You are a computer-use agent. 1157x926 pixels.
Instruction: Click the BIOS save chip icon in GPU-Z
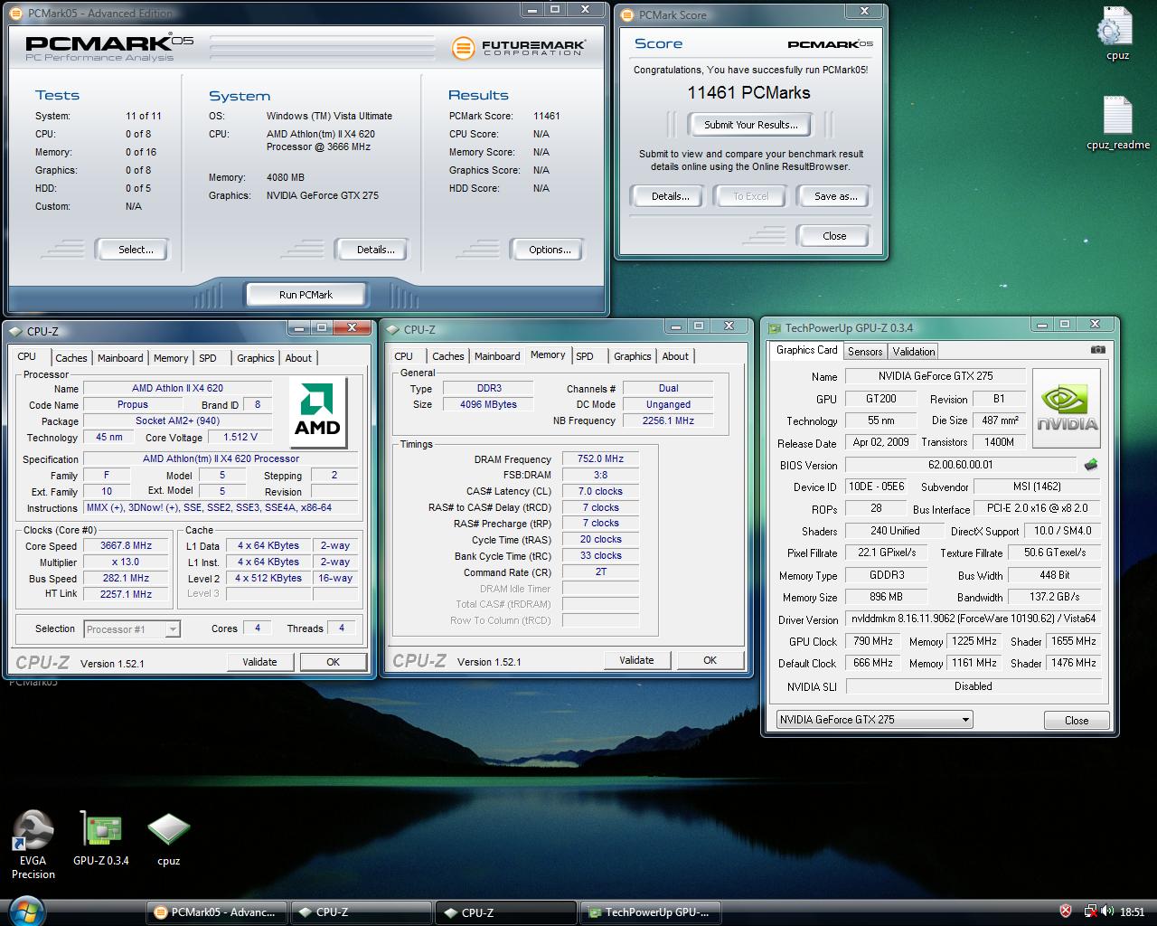(1091, 465)
